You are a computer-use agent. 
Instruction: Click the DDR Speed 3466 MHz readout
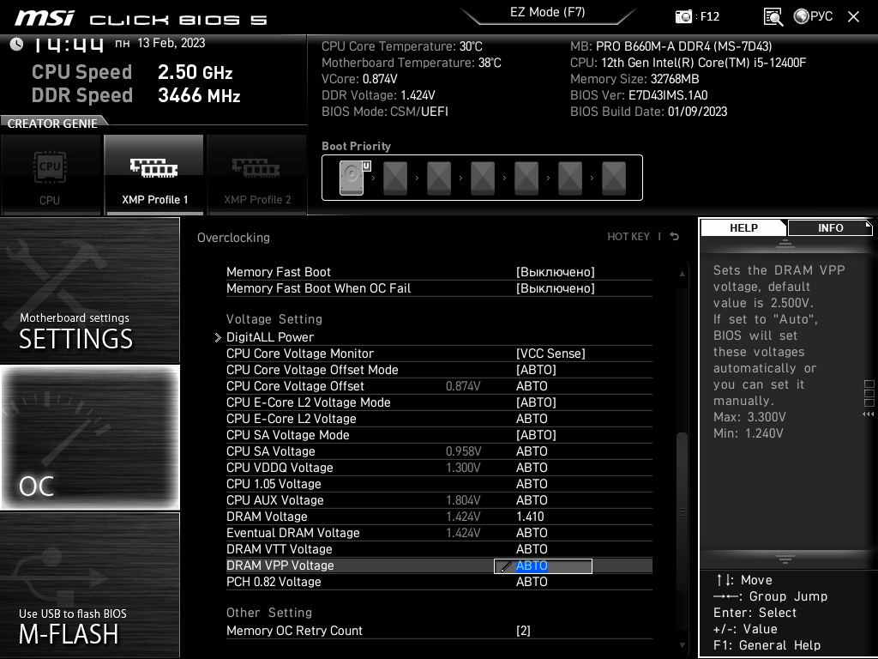136,95
